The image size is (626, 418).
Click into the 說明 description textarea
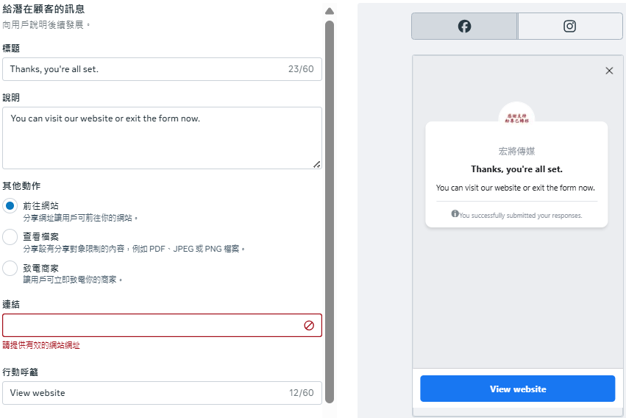coord(154,137)
